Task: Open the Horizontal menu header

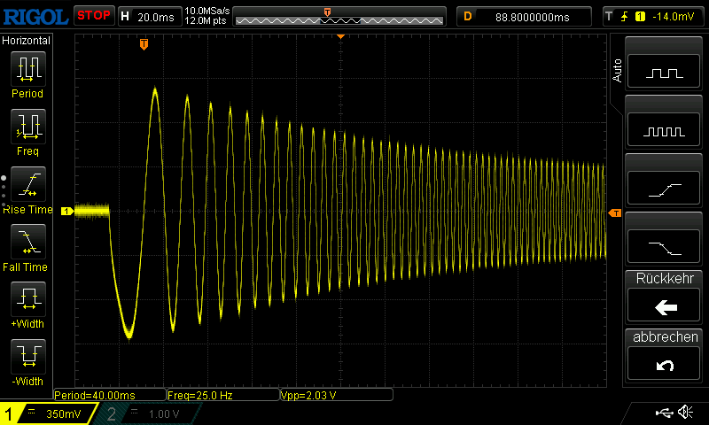Action: tap(27, 41)
